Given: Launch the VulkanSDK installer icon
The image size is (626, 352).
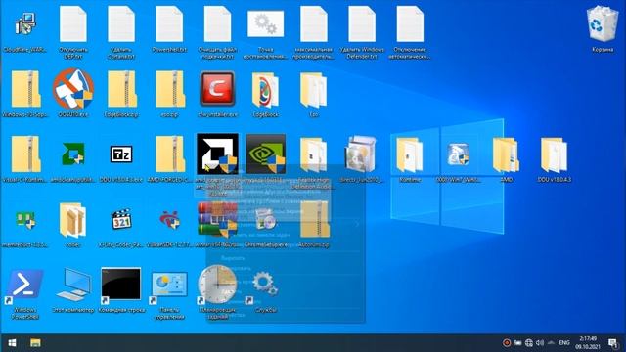Looking at the screenshot, I should click(x=169, y=219).
